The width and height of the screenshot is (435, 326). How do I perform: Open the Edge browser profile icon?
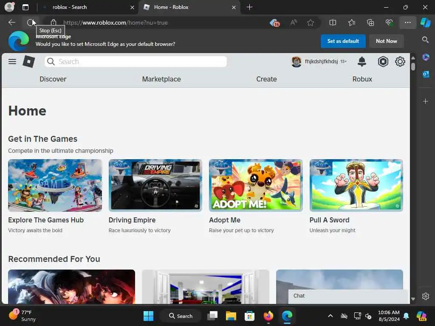coord(9,7)
